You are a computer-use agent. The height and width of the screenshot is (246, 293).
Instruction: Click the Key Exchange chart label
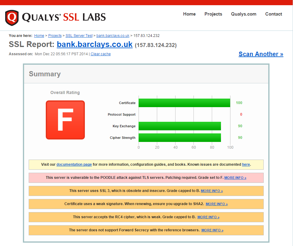coord(124,126)
